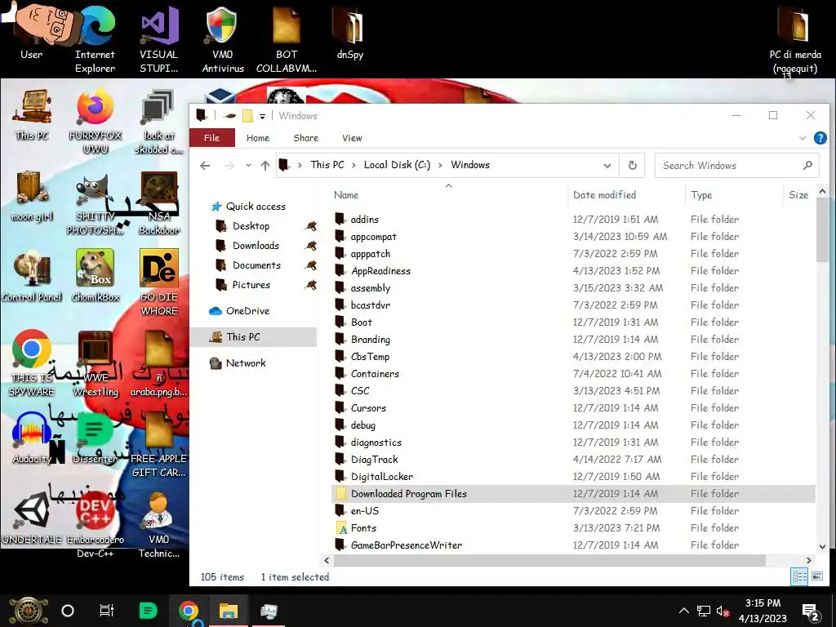Open the This PC desktop icon

point(32,114)
